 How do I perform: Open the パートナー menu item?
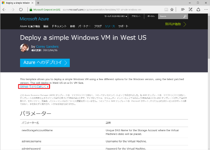pyautogui.click(x=84, y=26)
